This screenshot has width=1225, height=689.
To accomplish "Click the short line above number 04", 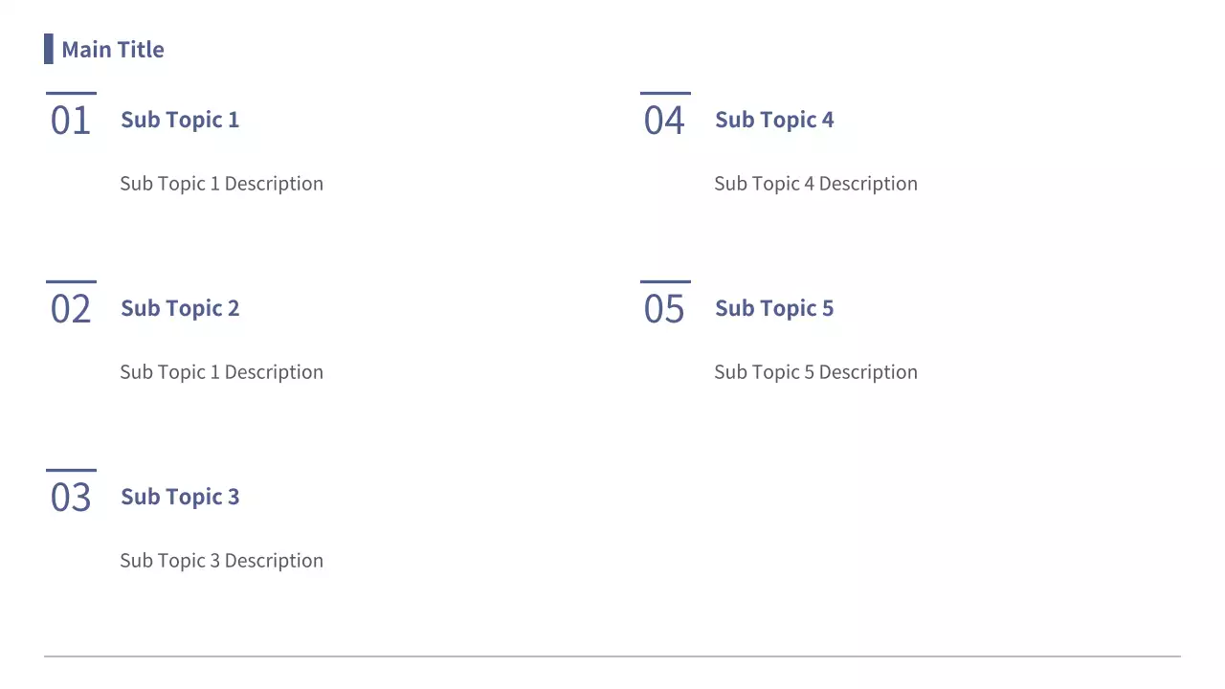I will point(665,93).
